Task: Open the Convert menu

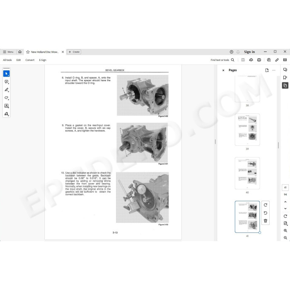Action: [30, 60]
